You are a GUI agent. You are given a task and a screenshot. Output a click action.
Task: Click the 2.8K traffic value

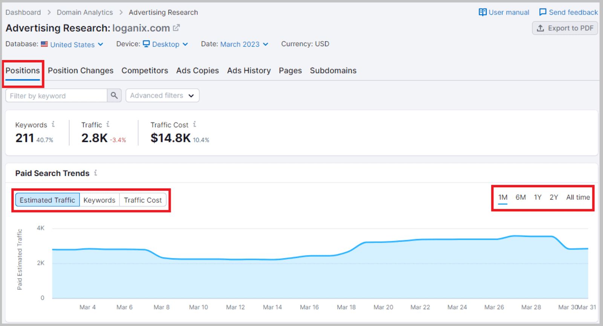95,138
